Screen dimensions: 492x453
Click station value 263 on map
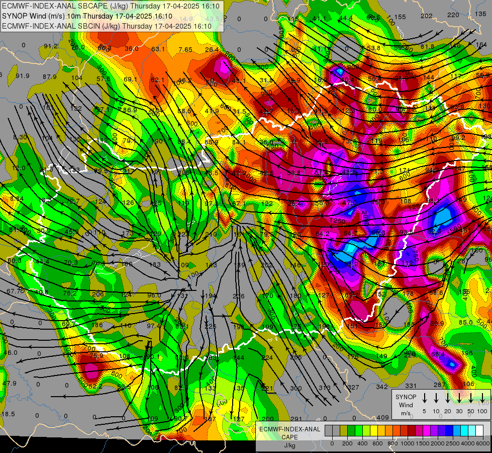pos(212,357)
